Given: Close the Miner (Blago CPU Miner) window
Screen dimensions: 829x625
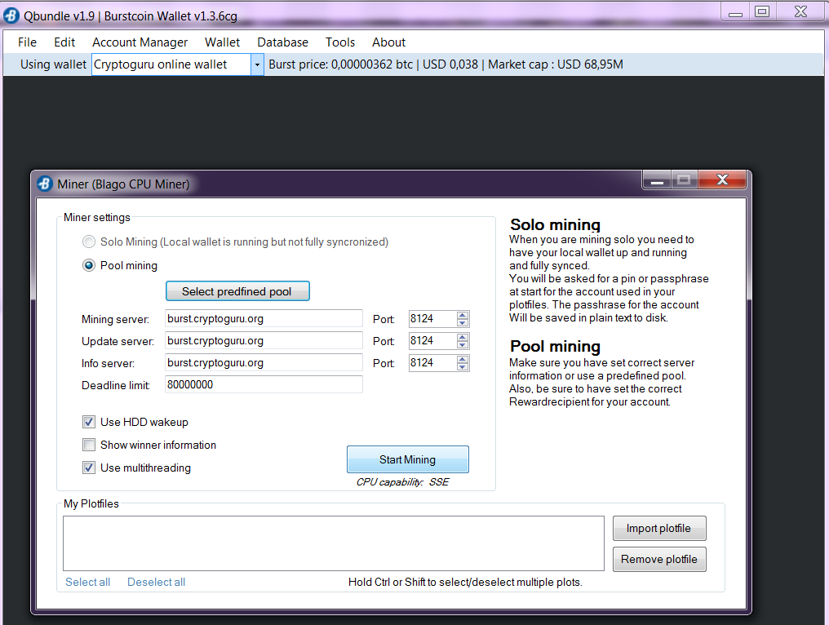Looking at the screenshot, I should tap(722, 180).
